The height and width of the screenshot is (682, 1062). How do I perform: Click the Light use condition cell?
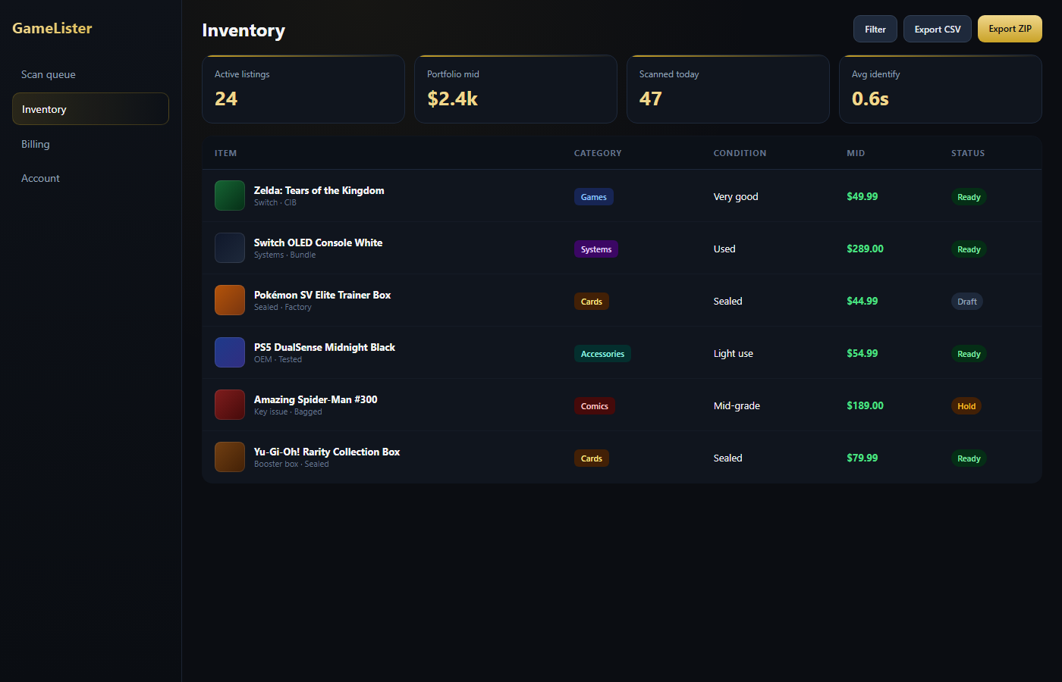coord(734,353)
